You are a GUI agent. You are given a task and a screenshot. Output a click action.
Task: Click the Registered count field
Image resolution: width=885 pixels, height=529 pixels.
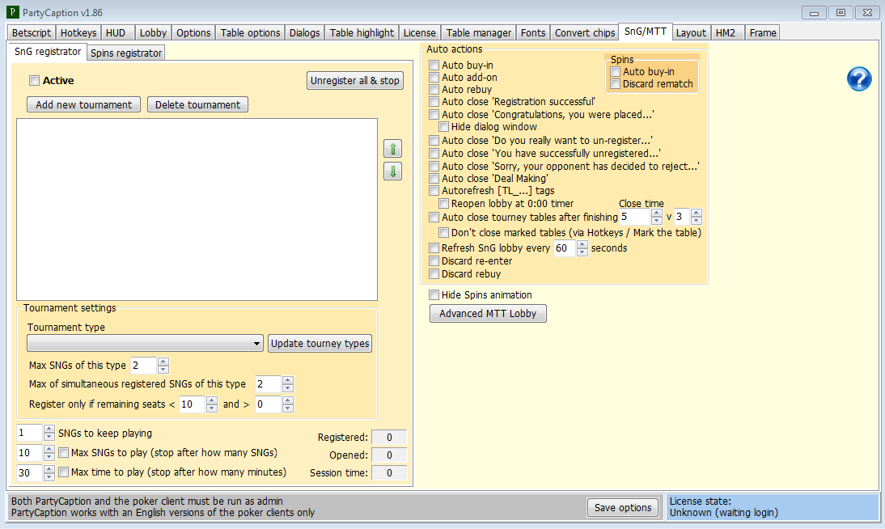(389, 438)
